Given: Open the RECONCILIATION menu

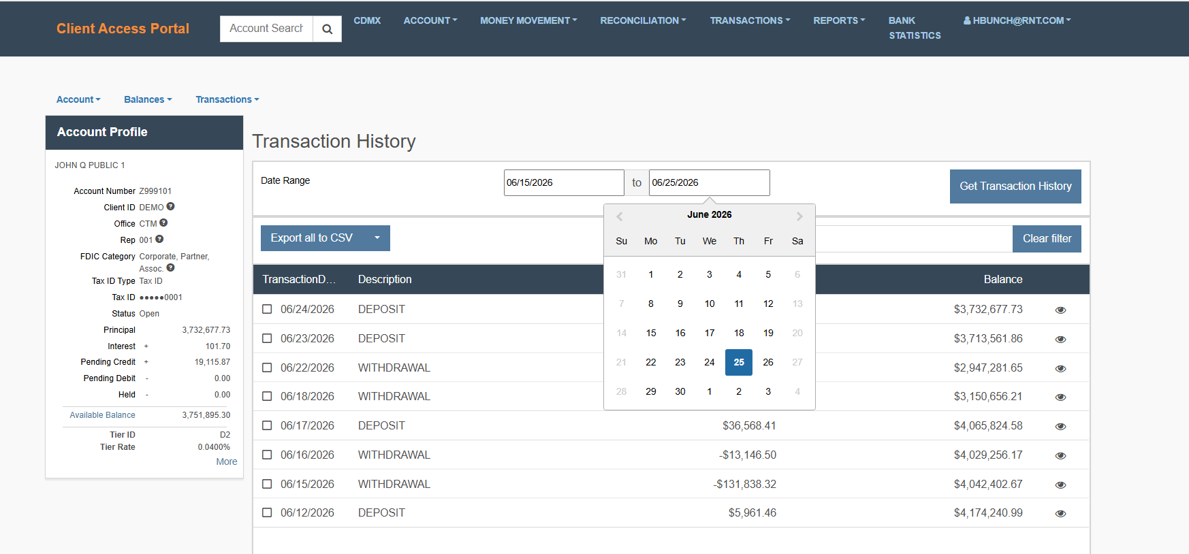Looking at the screenshot, I should click(643, 20).
